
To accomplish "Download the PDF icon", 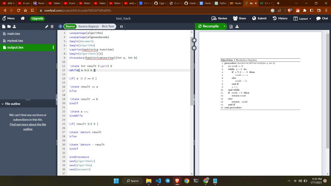I will [237, 26].
